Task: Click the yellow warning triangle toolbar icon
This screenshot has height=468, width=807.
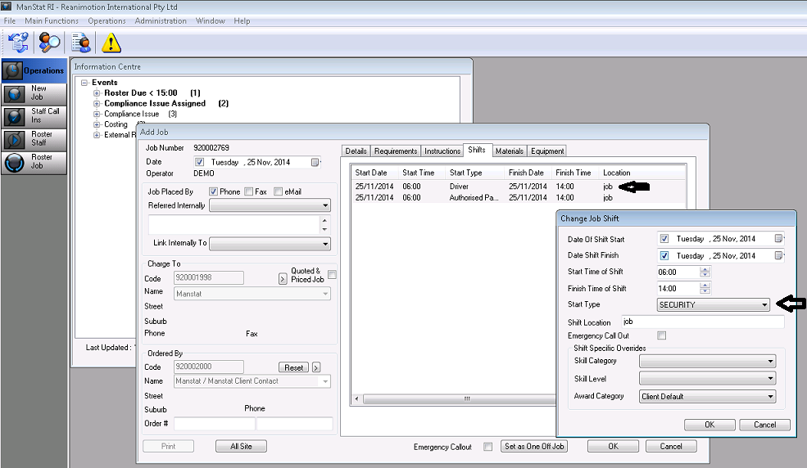Action: click(x=111, y=43)
